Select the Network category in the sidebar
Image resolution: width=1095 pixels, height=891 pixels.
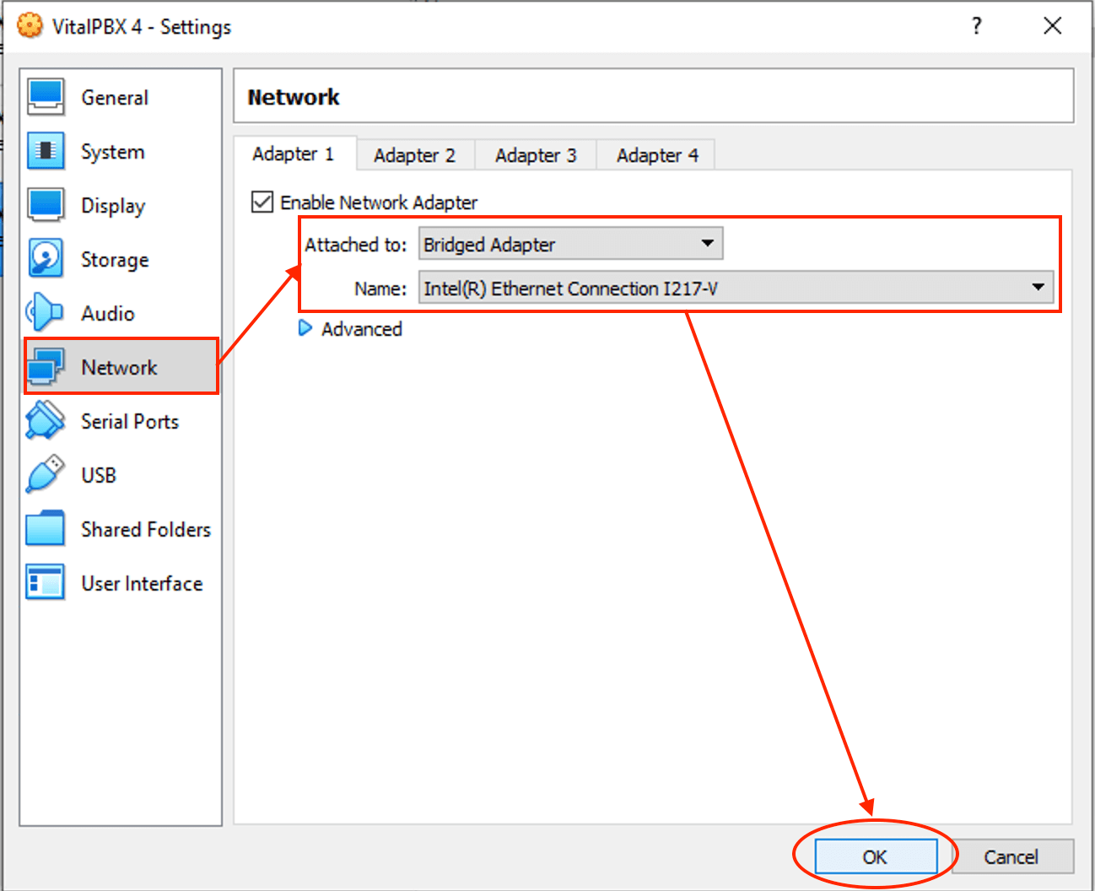click(x=119, y=367)
